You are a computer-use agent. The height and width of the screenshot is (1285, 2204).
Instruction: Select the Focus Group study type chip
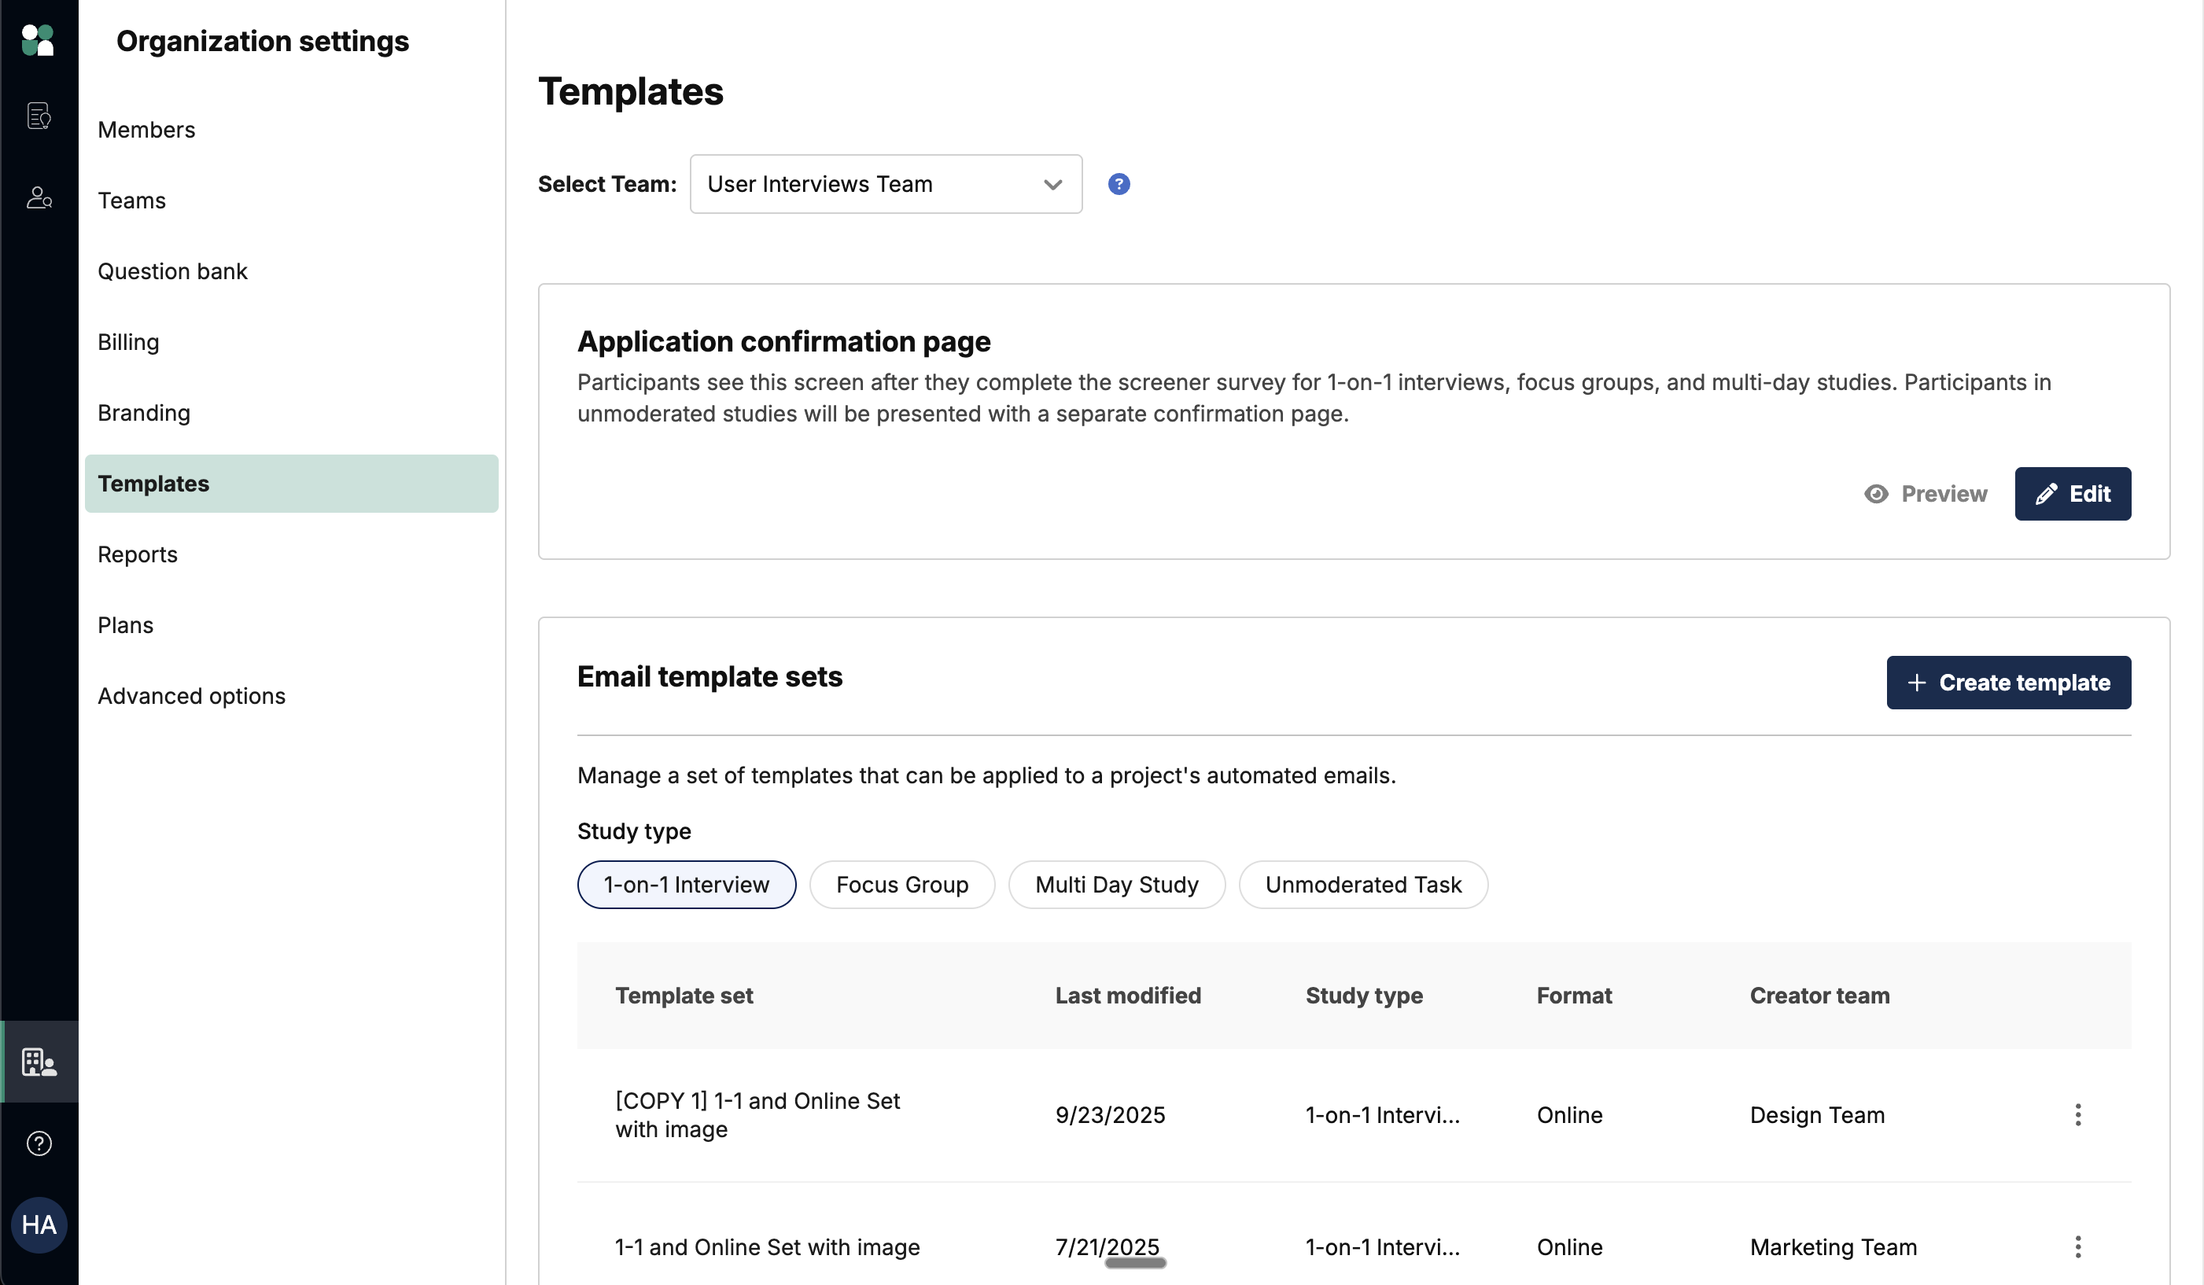(901, 885)
